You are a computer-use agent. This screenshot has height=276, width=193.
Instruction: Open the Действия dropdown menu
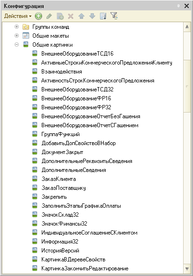pyautogui.click(x=18, y=16)
